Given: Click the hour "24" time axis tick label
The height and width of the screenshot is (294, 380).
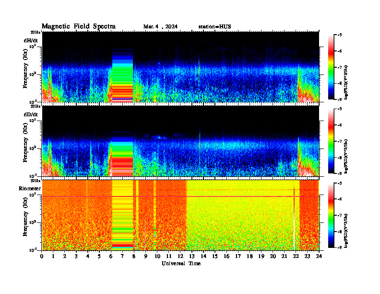Looking at the screenshot, I should [319, 256].
